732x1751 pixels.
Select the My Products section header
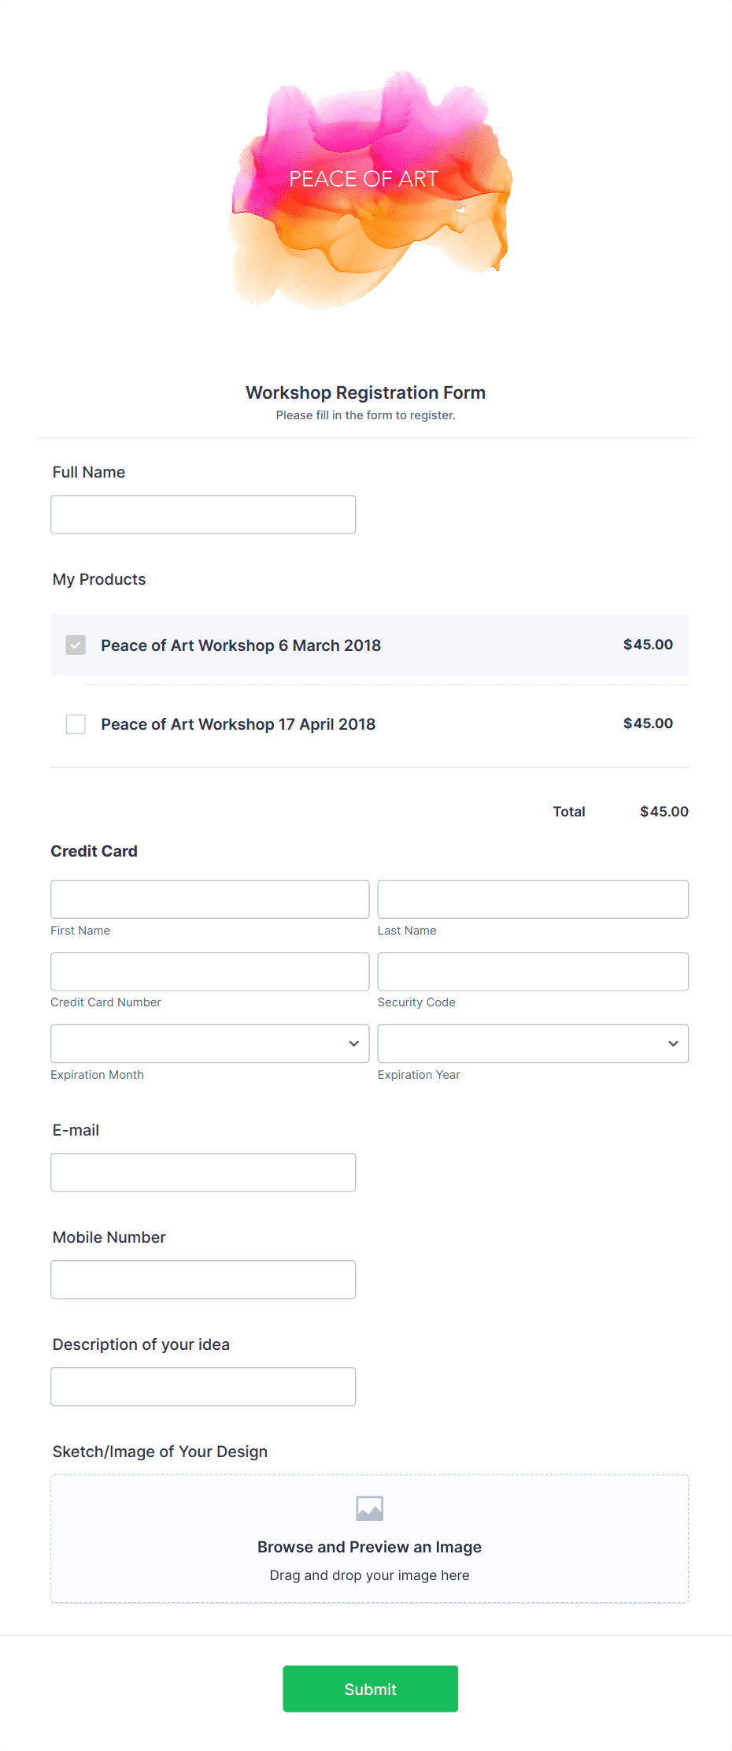click(x=98, y=578)
